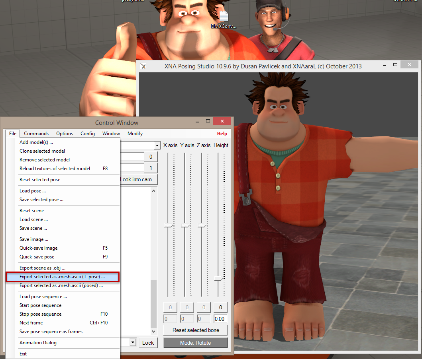Viewport: 422px width, 359px height.
Task: Select Reset selected pose
Action: (x=63, y=180)
